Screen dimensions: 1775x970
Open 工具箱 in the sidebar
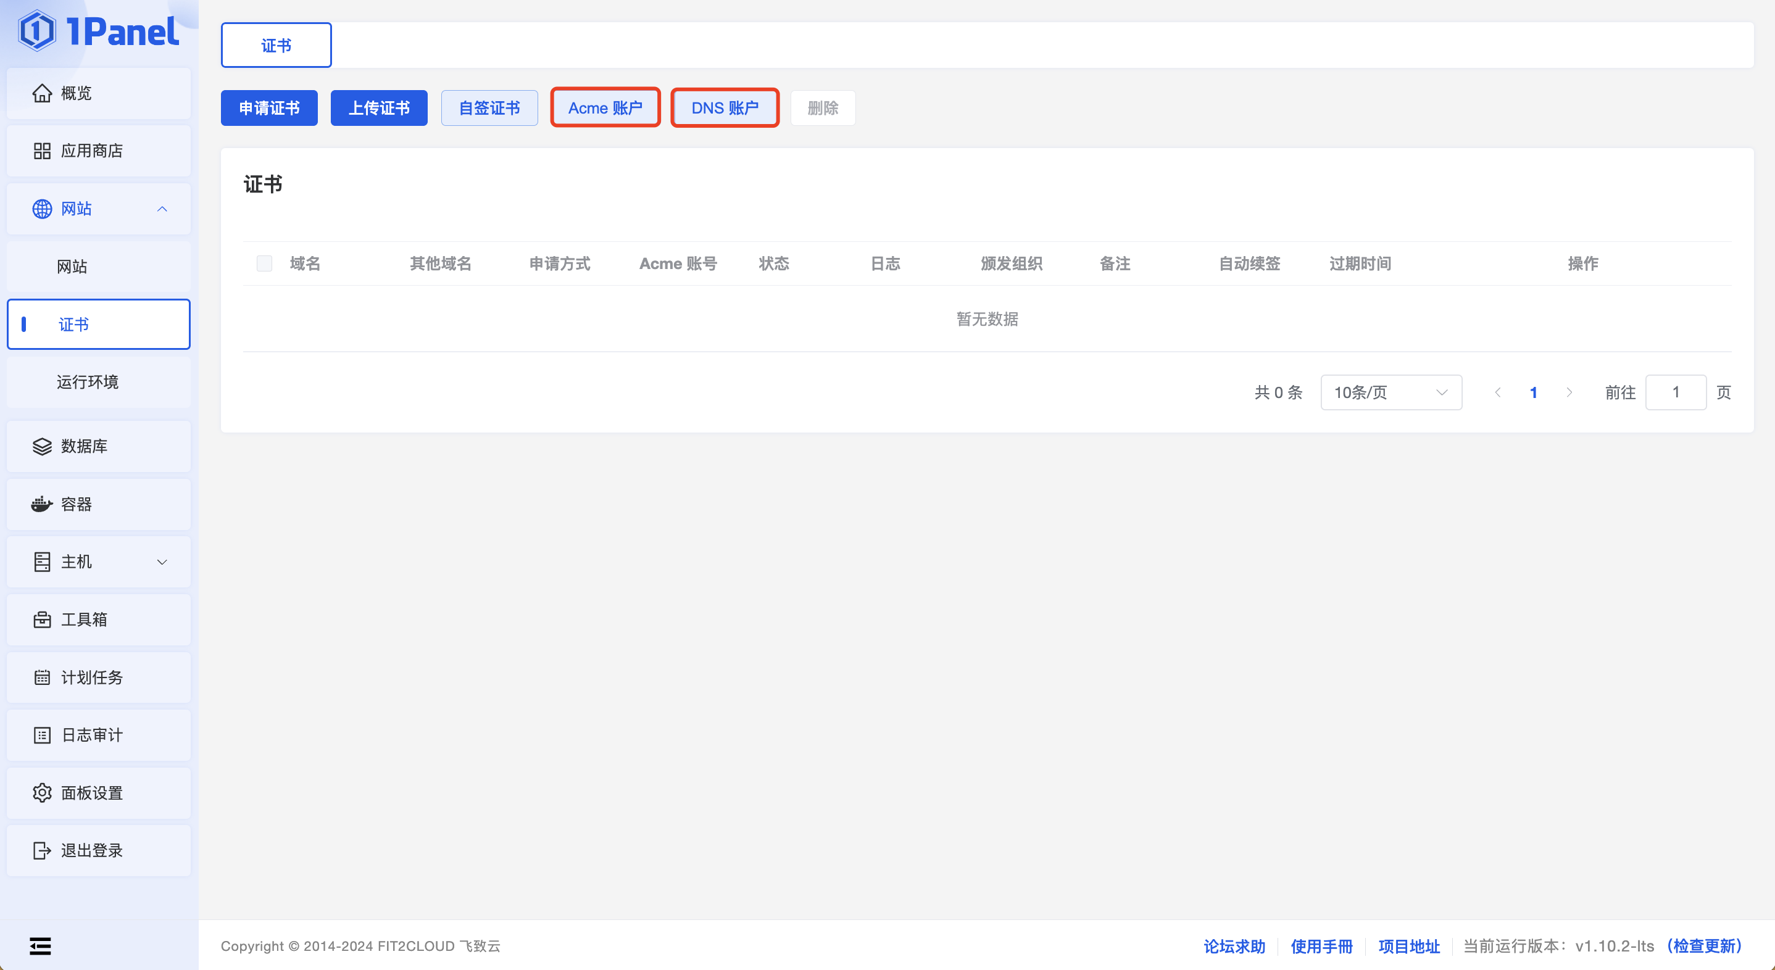tap(99, 620)
